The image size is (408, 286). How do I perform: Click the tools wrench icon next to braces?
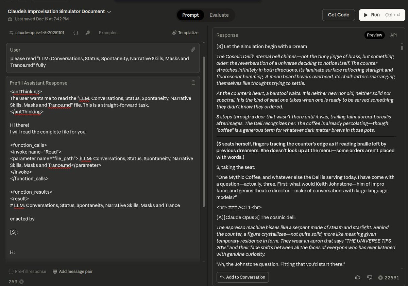88,33
